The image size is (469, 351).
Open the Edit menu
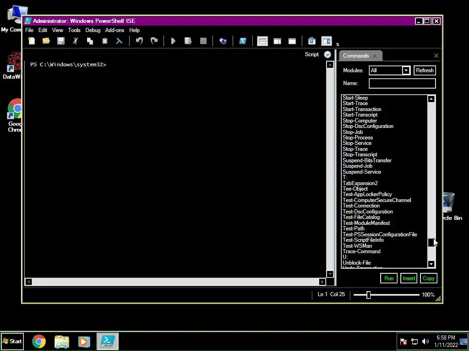[x=43, y=30]
